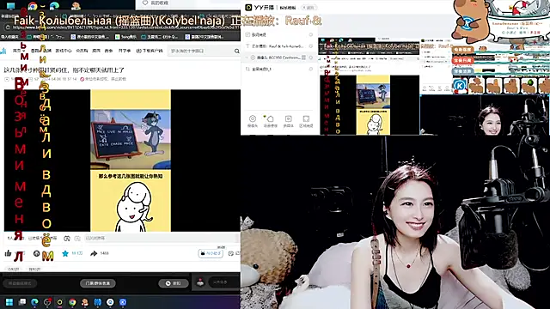Focus the danmaku comment input box
Viewport: 550px width, 309px height.
click(x=162, y=239)
